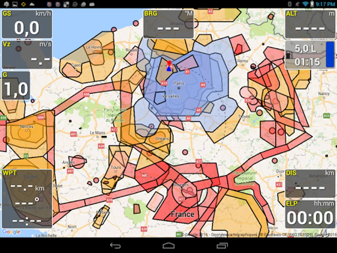The image size is (337, 253).
Task: Open the ELP elapsed time panel
Action: [x=310, y=214]
